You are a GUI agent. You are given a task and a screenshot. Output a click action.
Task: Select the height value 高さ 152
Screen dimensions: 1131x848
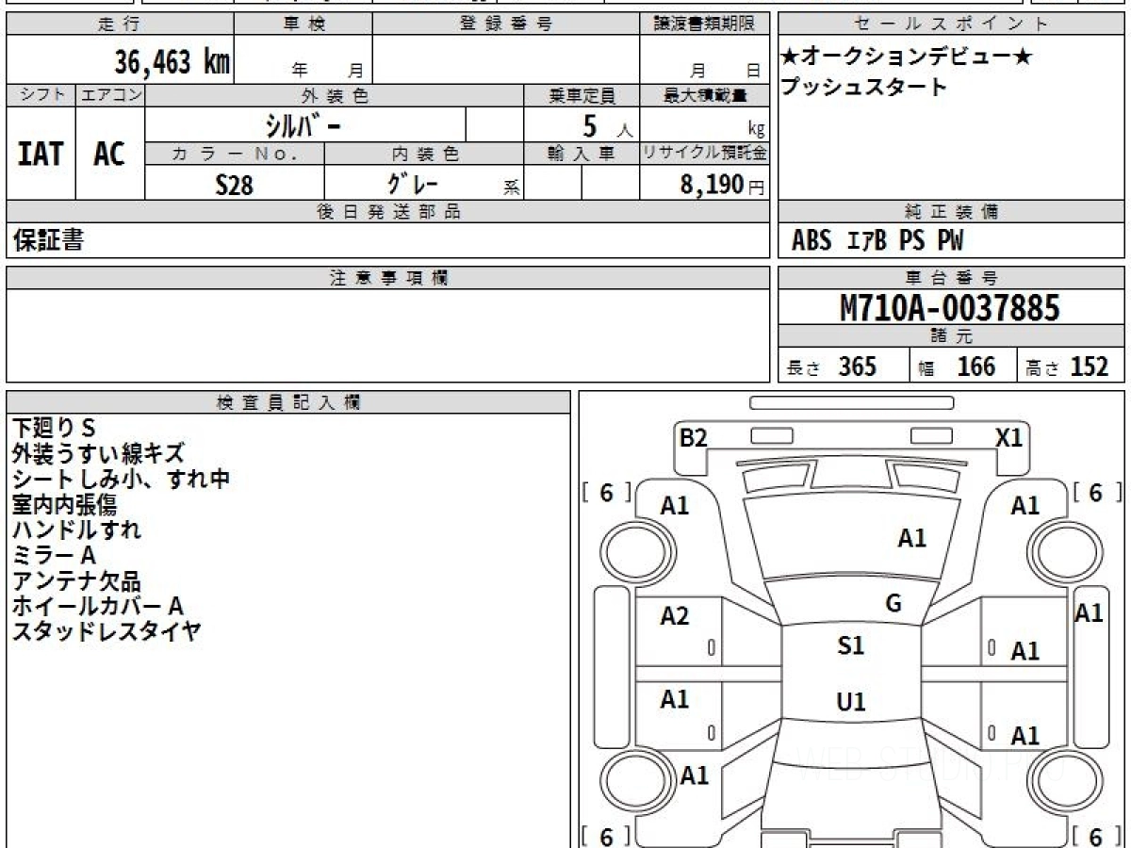click(x=1068, y=367)
